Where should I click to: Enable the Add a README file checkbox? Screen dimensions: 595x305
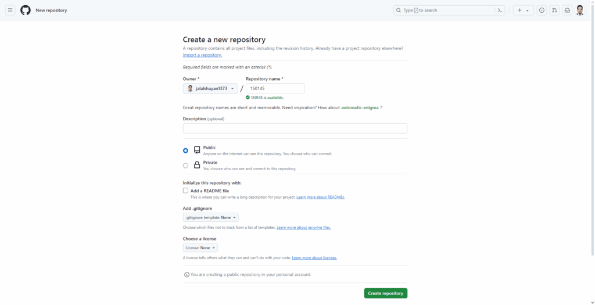[185, 191]
